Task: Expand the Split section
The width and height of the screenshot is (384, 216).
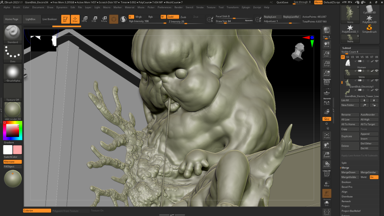Action: (344, 163)
